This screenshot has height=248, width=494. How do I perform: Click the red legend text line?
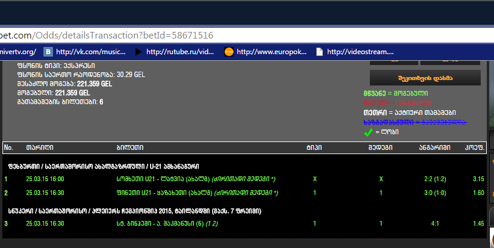click(397, 103)
